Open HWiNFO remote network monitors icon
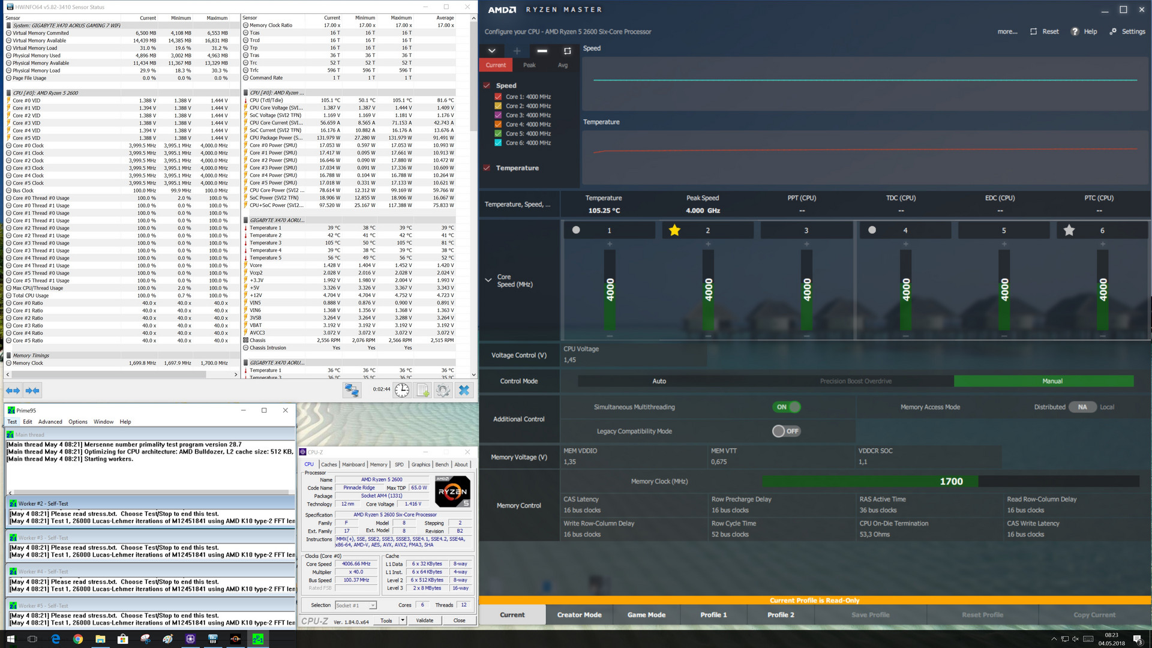Screen dimensions: 1152x648 click(352, 391)
